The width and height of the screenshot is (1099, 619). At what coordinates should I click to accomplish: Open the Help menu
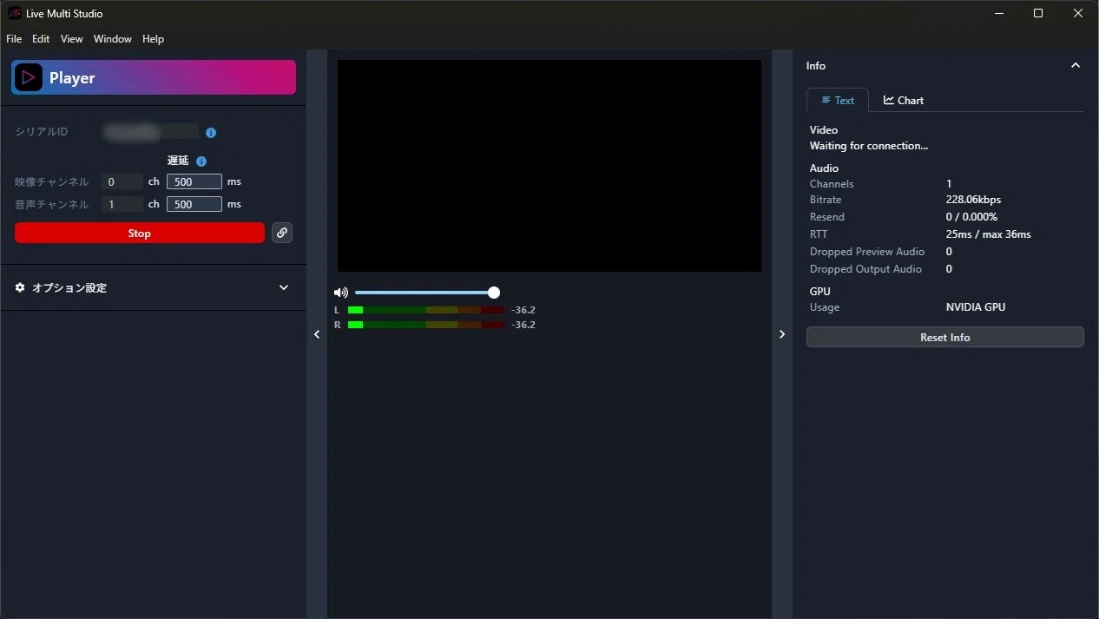click(x=153, y=39)
